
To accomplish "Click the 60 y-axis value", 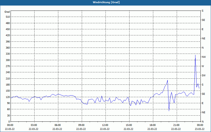I will 8,109.
